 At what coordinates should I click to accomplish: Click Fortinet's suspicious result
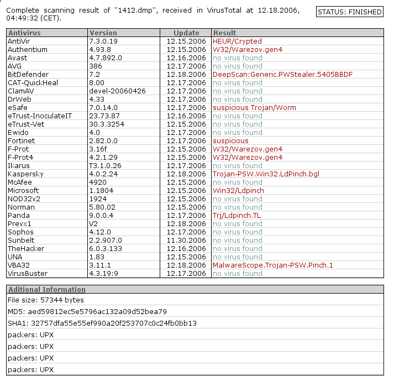[230, 141]
